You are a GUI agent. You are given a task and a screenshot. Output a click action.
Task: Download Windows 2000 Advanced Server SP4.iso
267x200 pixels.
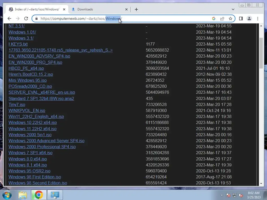tap(46, 141)
